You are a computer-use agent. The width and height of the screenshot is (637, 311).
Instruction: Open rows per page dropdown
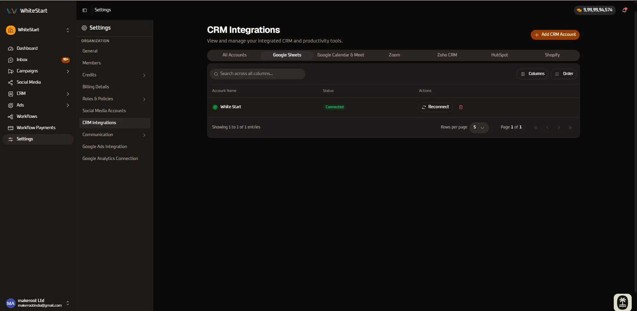coord(479,127)
